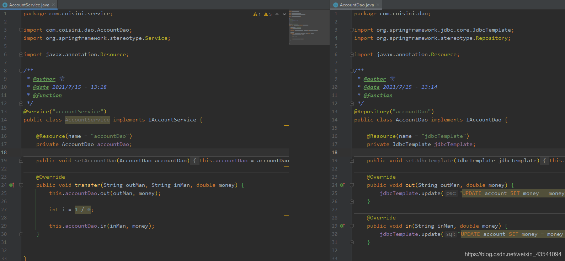Click line number 18 in AccountService gutter
This screenshot has height=261, width=565.
click(4, 152)
